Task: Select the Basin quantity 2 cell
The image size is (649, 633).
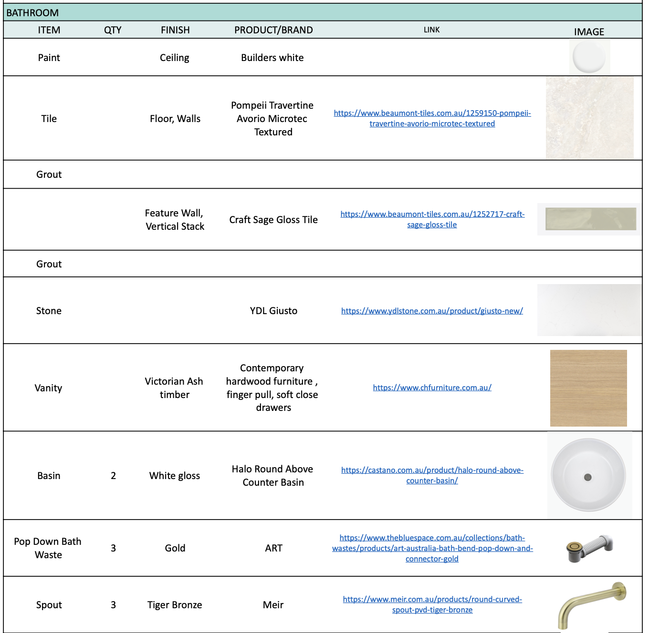Action: (x=114, y=476)
